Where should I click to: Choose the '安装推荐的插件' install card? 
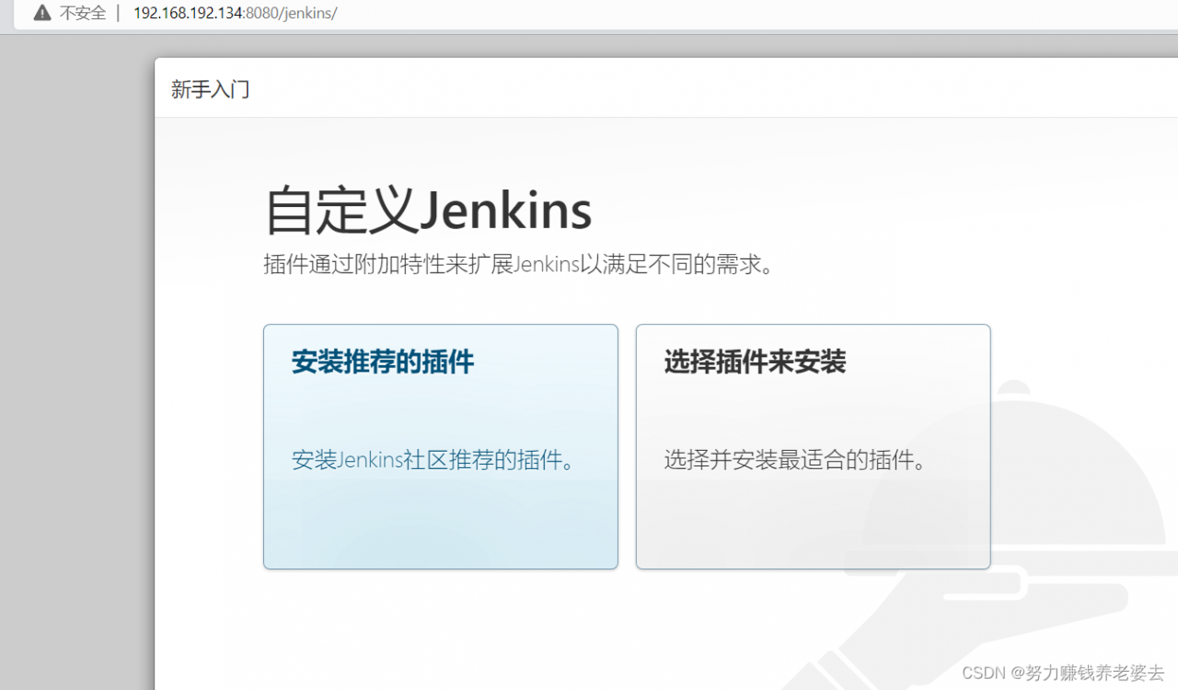pos(441,446)
